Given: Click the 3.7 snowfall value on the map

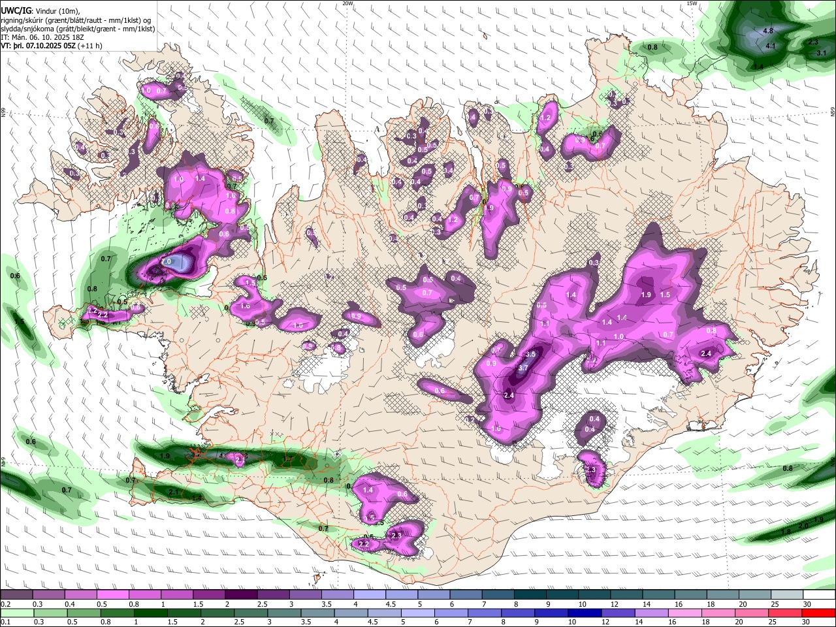Looking at the screenshot, I should coord(522,368).
